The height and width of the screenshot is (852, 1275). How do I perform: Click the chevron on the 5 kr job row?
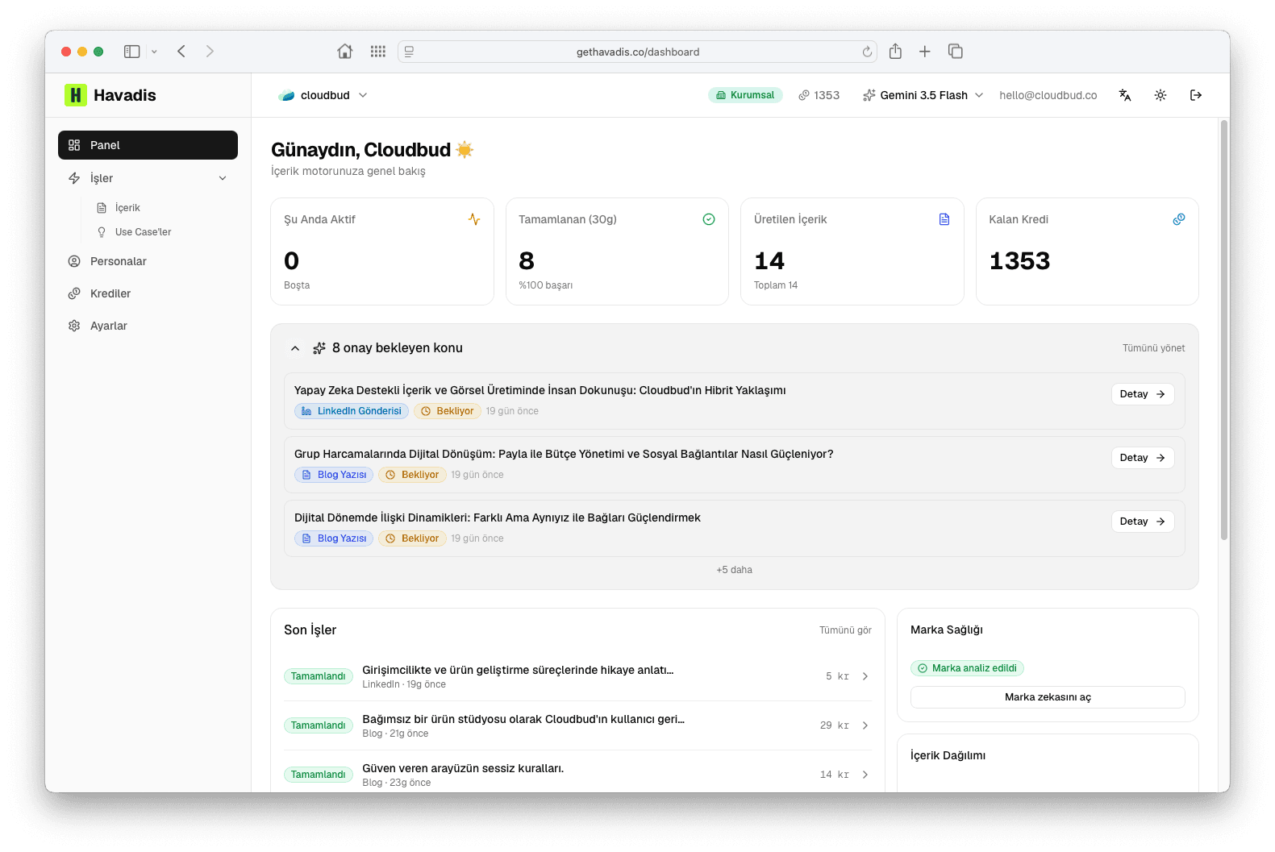(865, 676)
